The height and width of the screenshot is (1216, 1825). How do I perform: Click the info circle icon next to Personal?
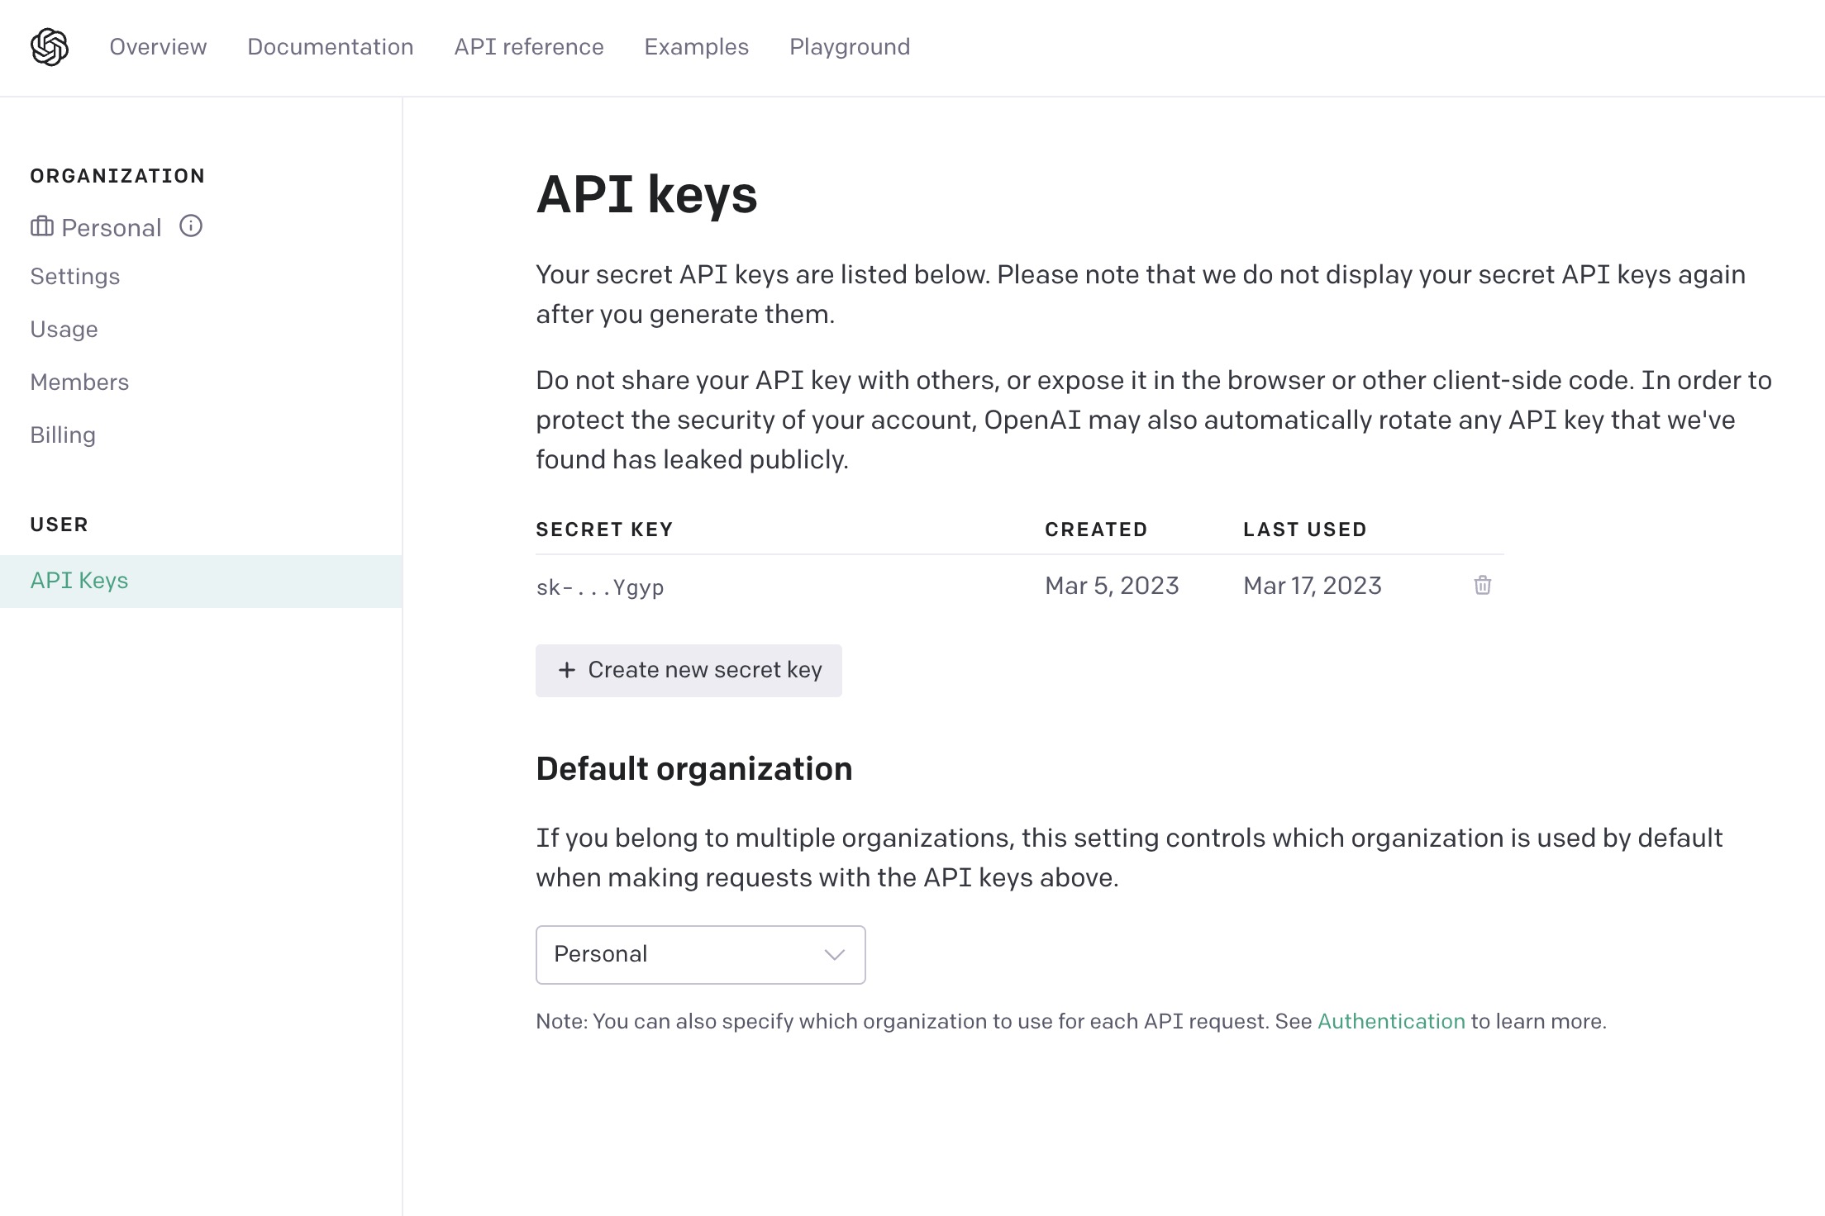[192, 226]
